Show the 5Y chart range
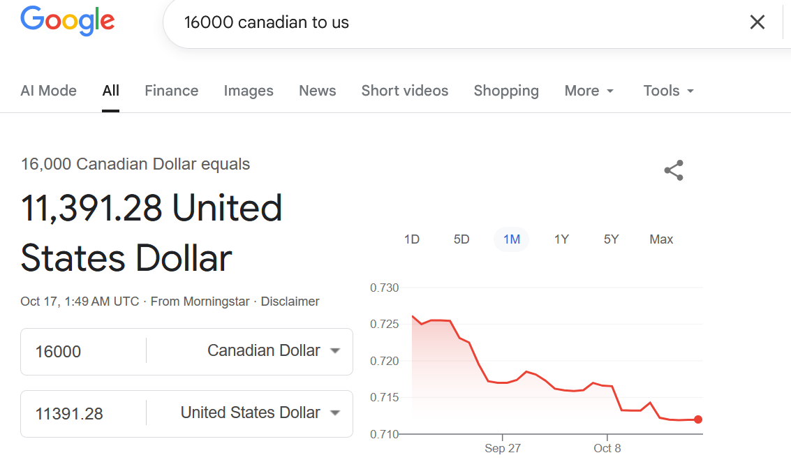The height and width of the screenshot is (476, 791). pyautogui.click(x=611, y=239)
